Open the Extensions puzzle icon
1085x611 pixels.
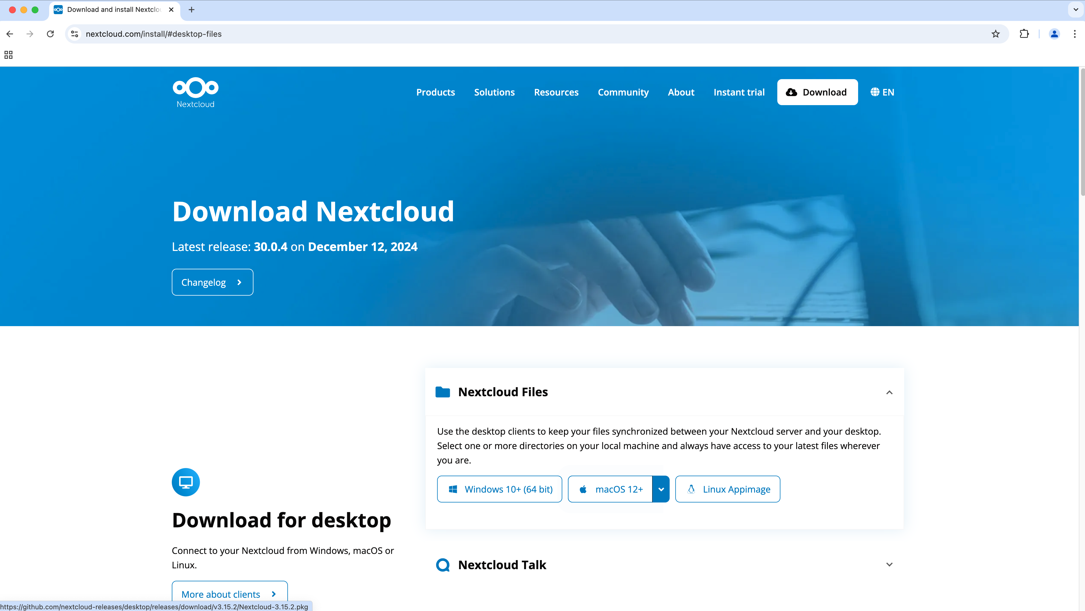click(x=1024, y=34)
